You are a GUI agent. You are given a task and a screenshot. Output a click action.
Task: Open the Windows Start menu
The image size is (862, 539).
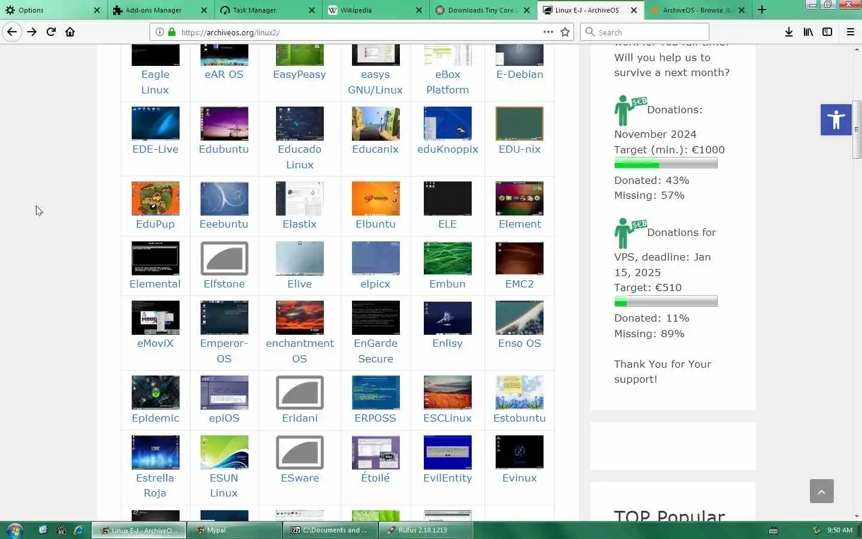[x=14, y=530]
